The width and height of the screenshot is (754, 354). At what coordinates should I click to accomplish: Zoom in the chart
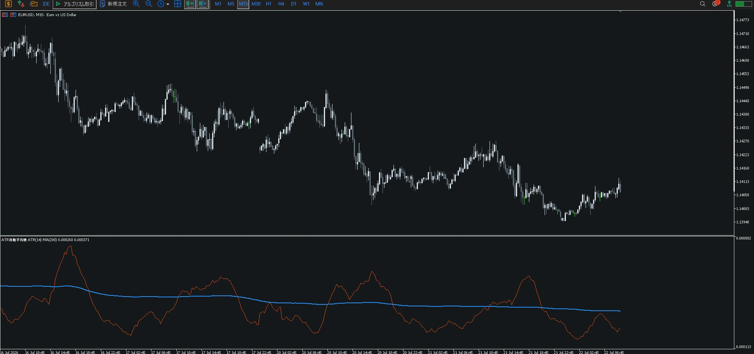click(136, 4)
